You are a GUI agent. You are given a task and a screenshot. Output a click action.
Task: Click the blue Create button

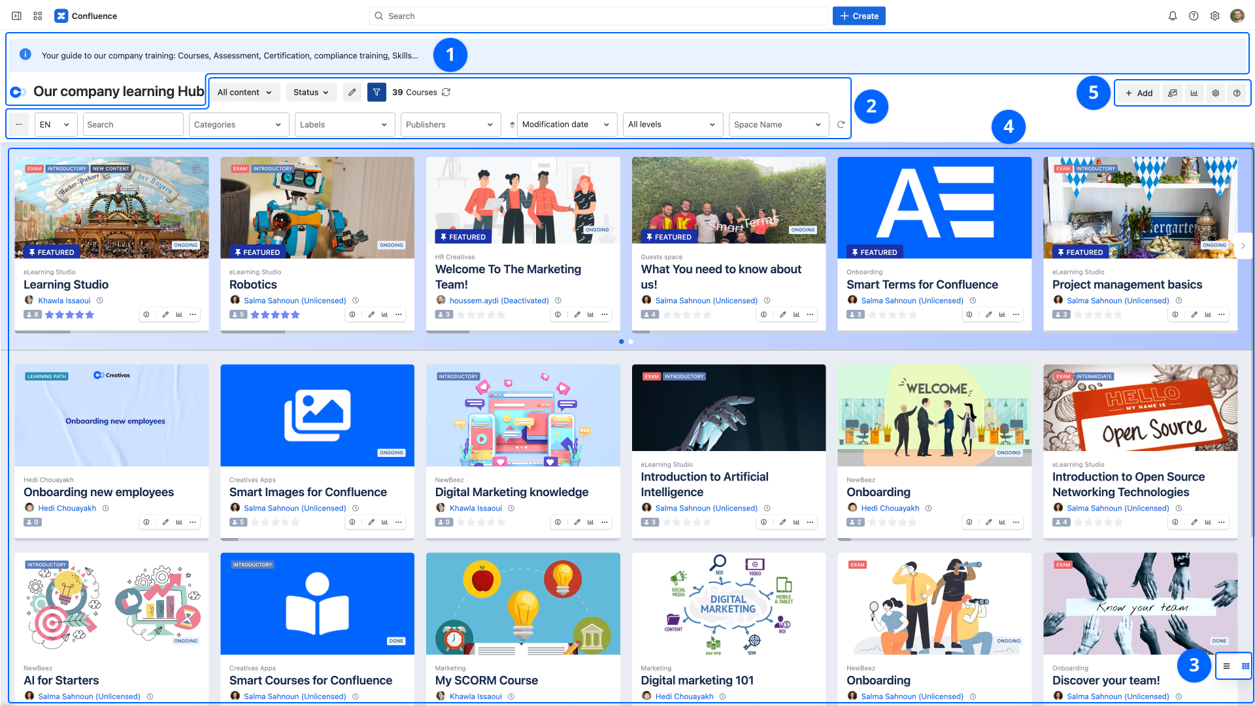coord(858,16)
